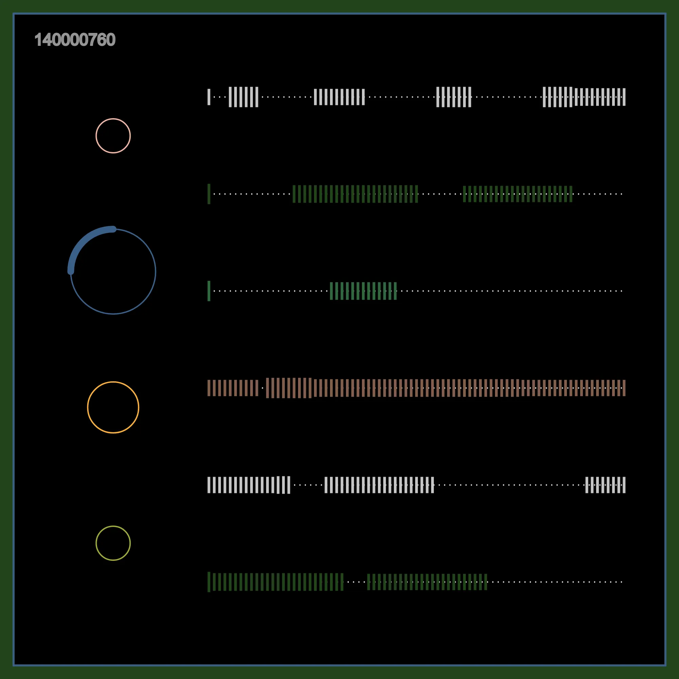Click start marker of second dark green track

coord(209,194)
